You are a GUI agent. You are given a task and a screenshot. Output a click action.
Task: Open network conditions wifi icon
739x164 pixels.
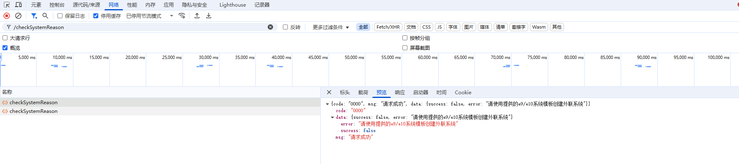(182, 16)
